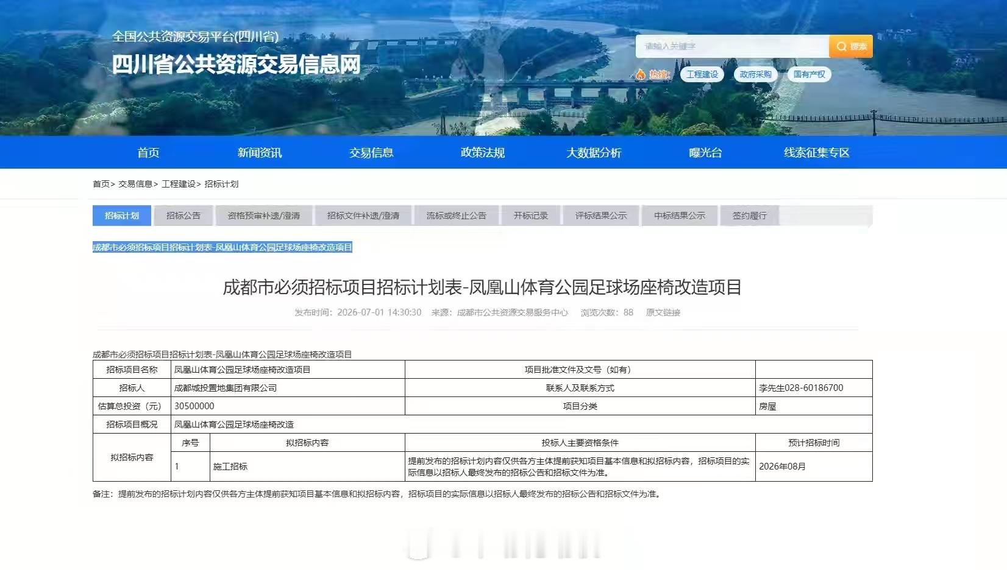Switch to the 资格预审补遗/澄清 tab
Viewport: 1007px width, 570px height.
(x=264, y=216)
